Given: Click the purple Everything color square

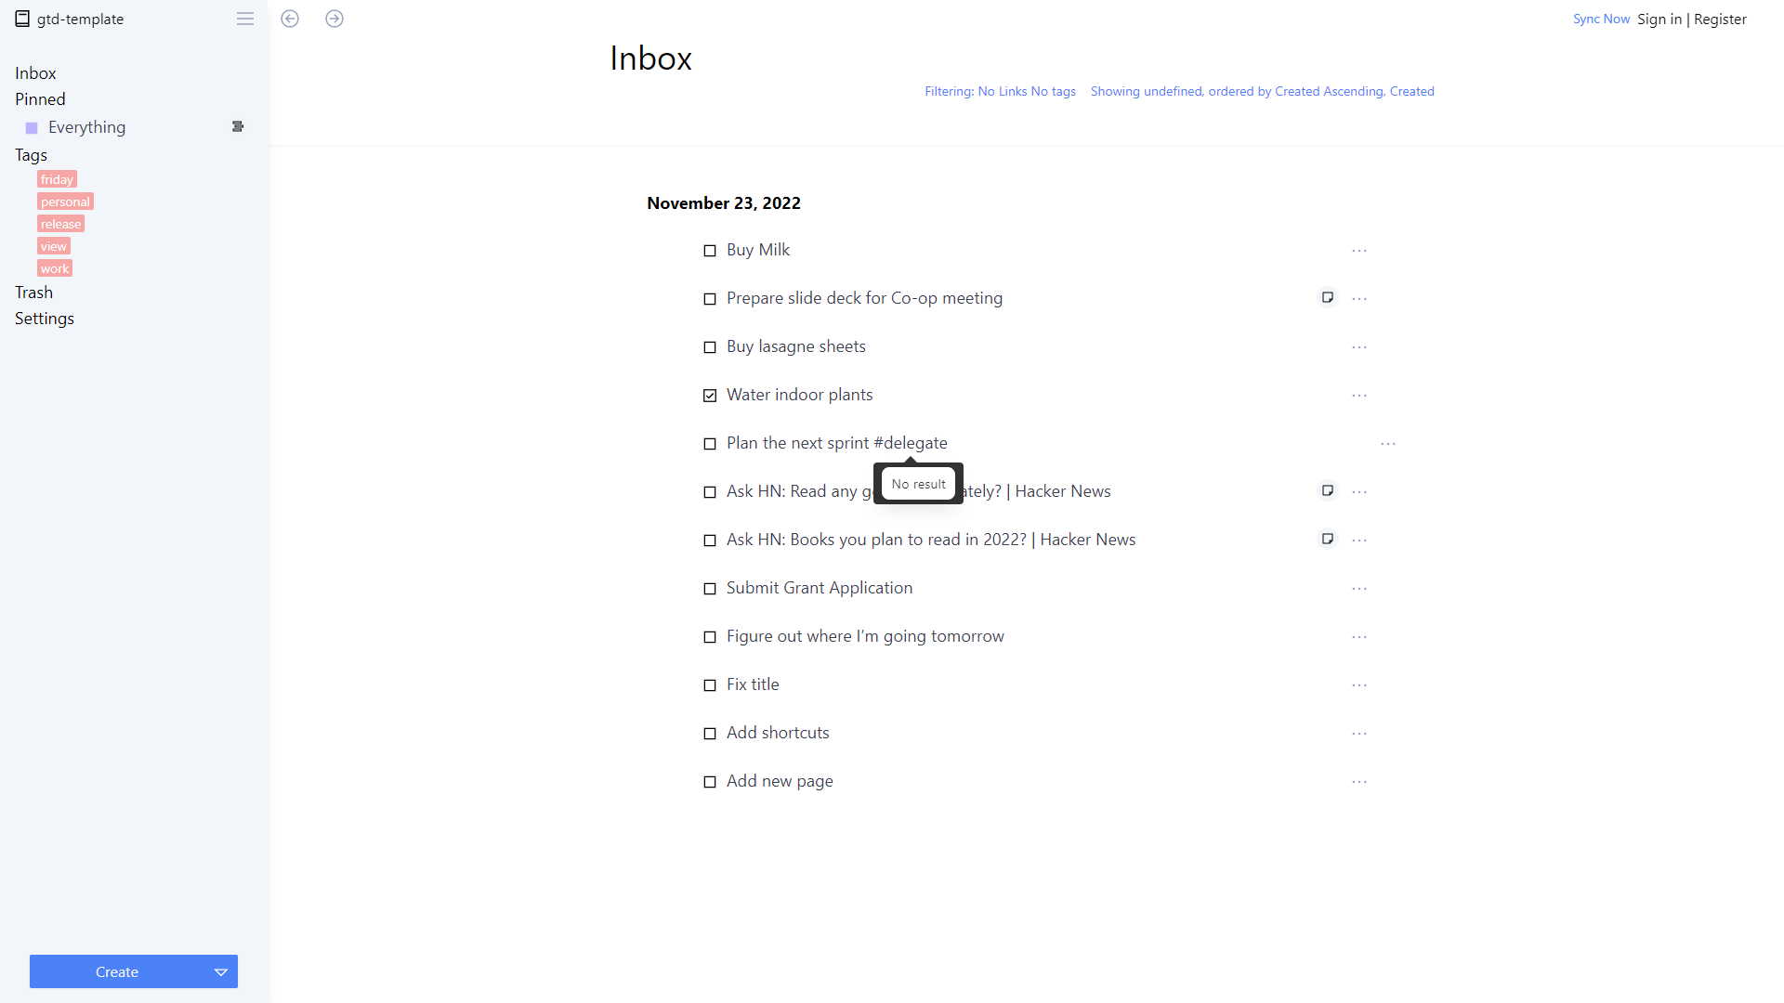Looking at the screenshot, I should [32, 128].
